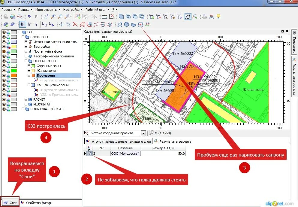
Task: Click orange color swatch for Промзоны
Action: (x=14, y=75)
